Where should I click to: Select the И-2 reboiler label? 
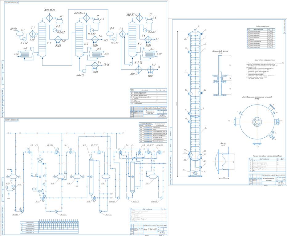(x=99, y=49)
